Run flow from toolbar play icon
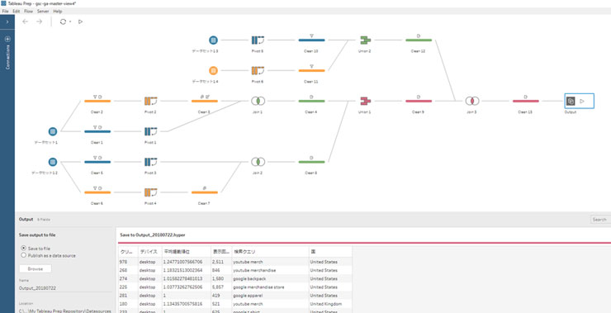The width and height of the screenshot is (611, 313). (x=80, y=21)
